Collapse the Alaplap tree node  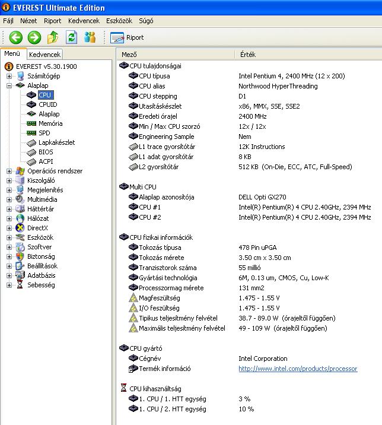tap(9, 85)
